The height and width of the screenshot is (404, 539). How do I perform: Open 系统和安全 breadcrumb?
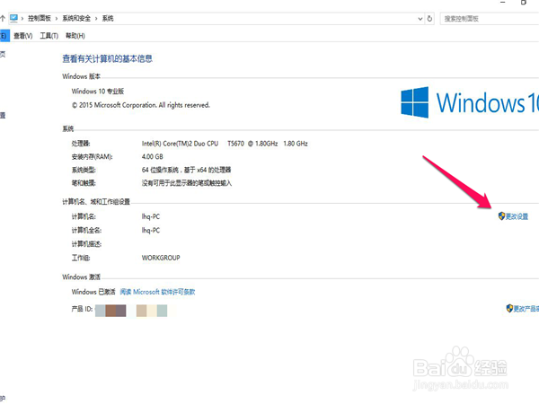coord(76,18)
